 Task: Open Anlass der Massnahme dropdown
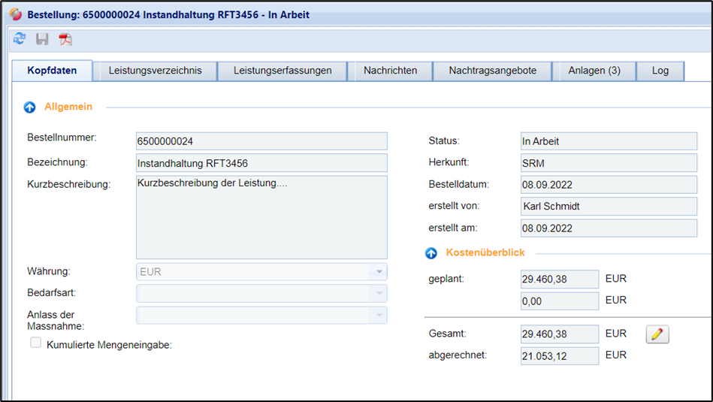tap(379, 316)
